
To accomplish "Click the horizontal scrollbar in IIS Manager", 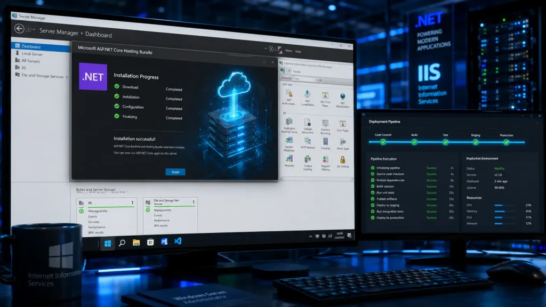I will pos(317,179).
